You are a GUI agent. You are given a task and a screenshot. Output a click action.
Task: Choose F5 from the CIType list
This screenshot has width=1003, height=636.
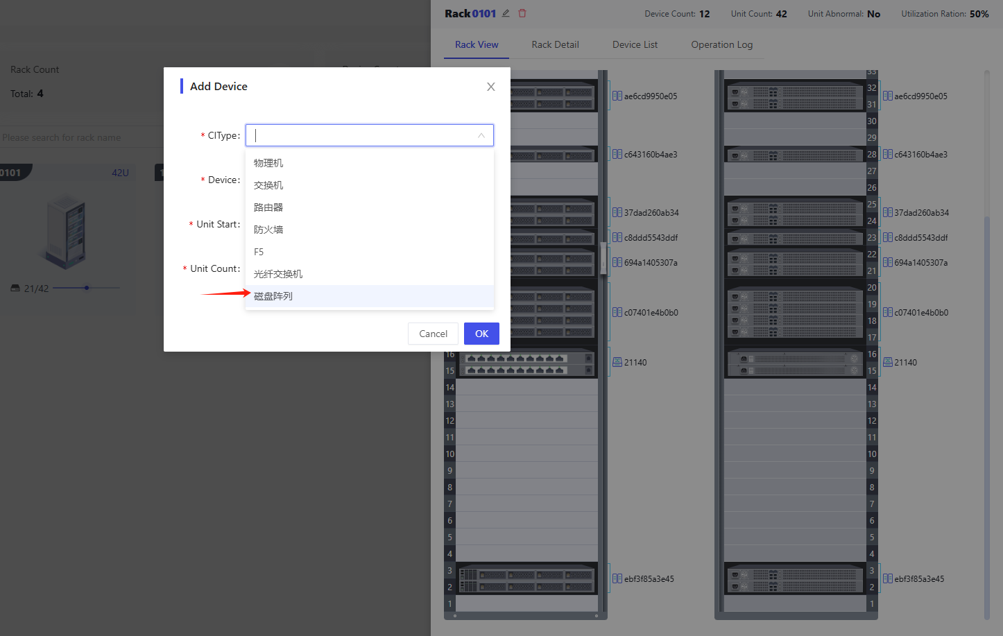(370, 252)
